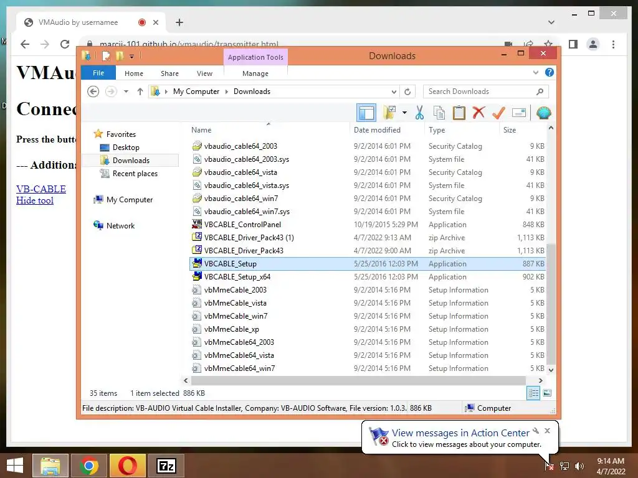Expand the ribbon with the chevron
This screenshot has width=638, height=478.
(x=536, y=72)
